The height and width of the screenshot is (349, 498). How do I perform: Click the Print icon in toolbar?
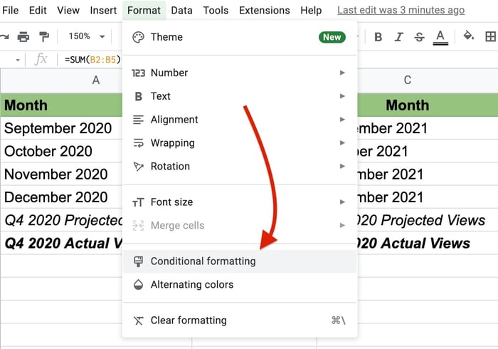23,36
